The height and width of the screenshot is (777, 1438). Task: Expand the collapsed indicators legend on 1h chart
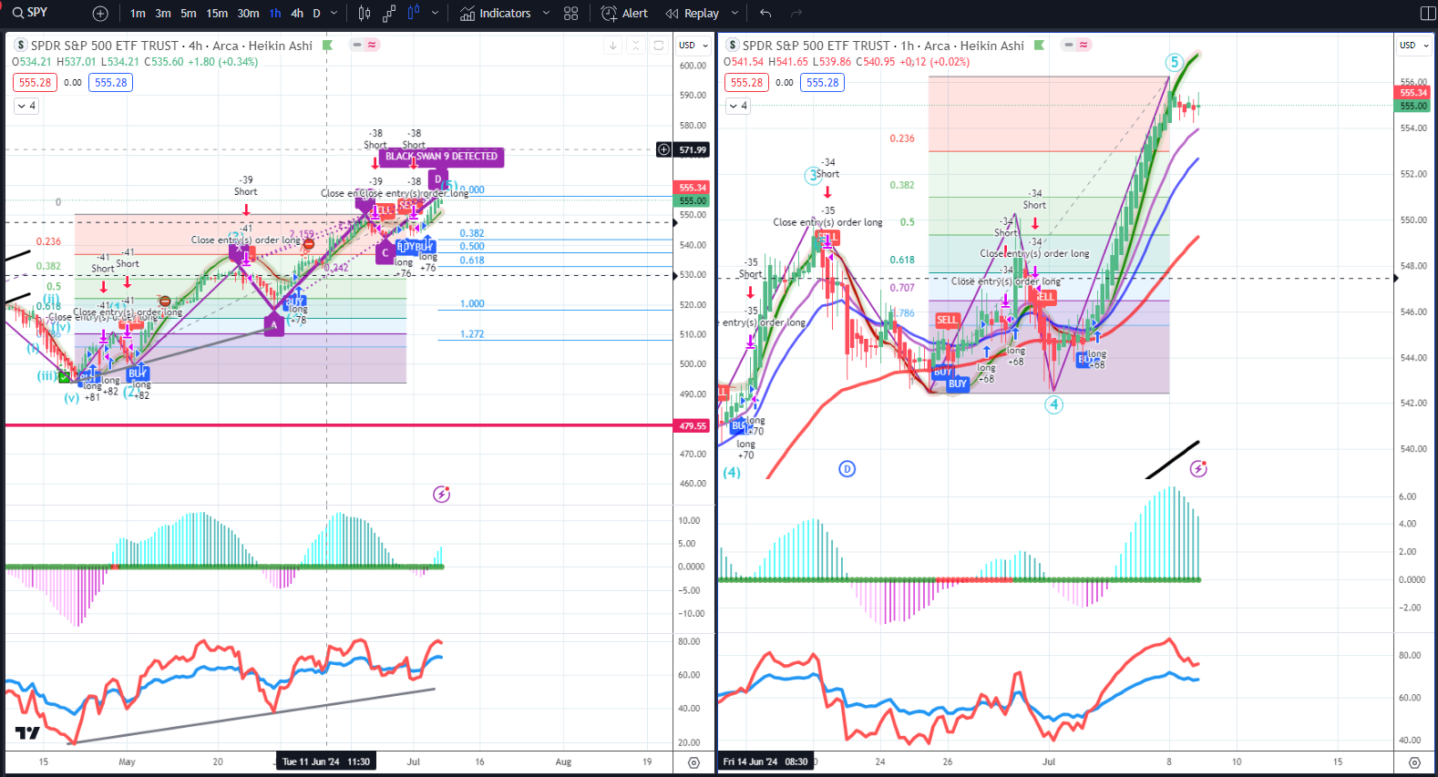[x=738, y=106]
